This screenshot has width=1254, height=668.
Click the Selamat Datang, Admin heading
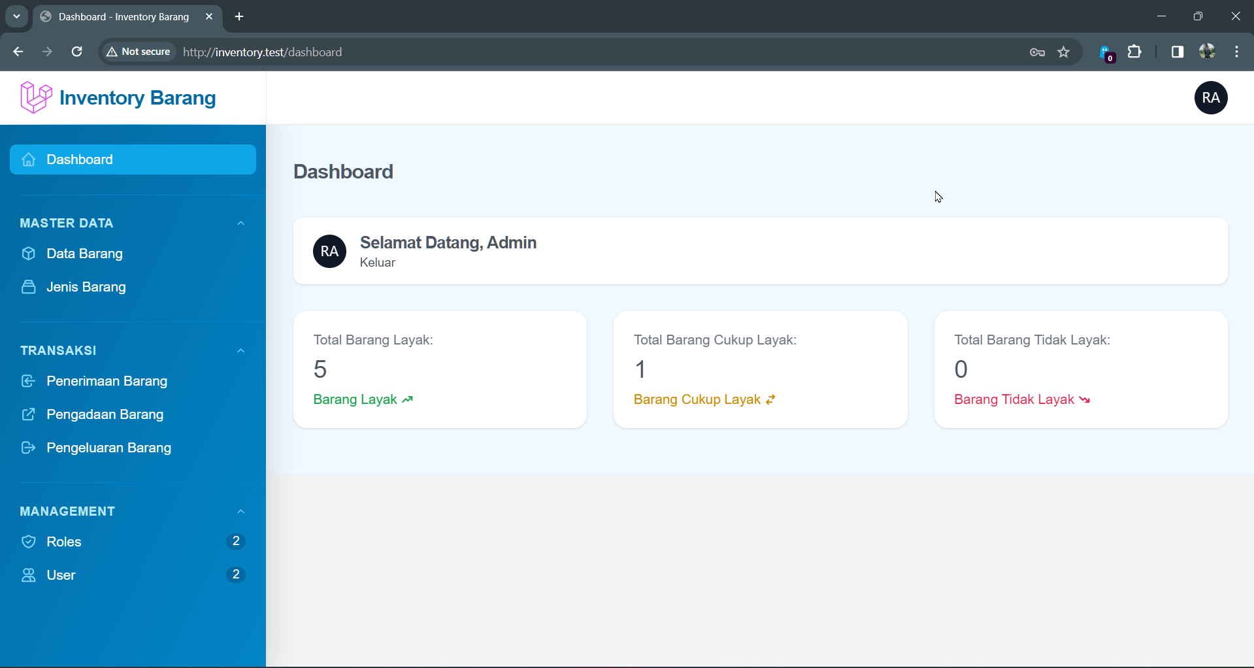click(448, 242)
